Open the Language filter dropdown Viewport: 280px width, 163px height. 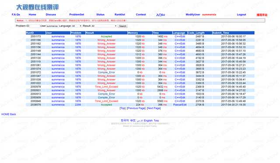pos(77,26)
